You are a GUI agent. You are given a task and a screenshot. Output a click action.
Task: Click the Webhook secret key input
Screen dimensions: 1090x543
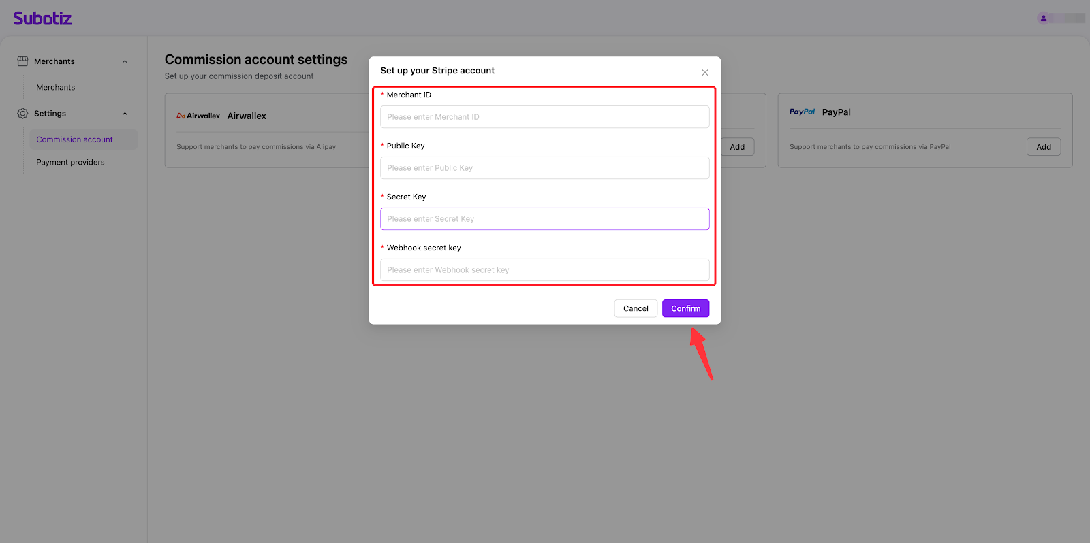coord(544,270)
